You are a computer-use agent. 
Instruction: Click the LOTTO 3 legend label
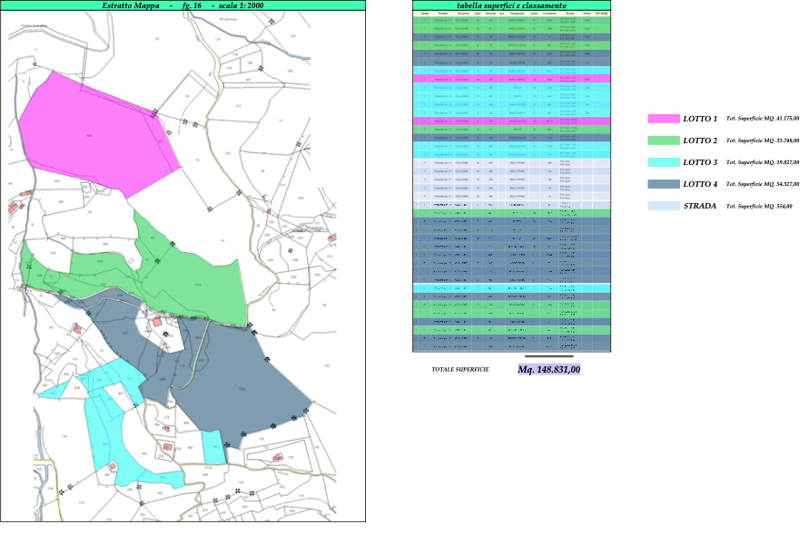tap(700, 162)
